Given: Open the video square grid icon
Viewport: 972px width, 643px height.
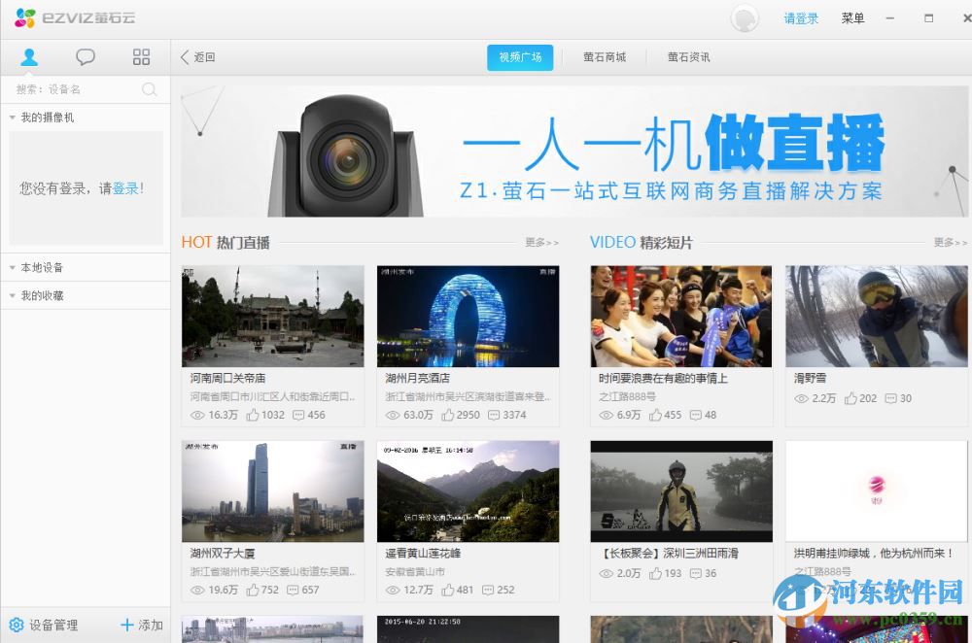Looking at the screenshot, I should [x=141, y=56].
